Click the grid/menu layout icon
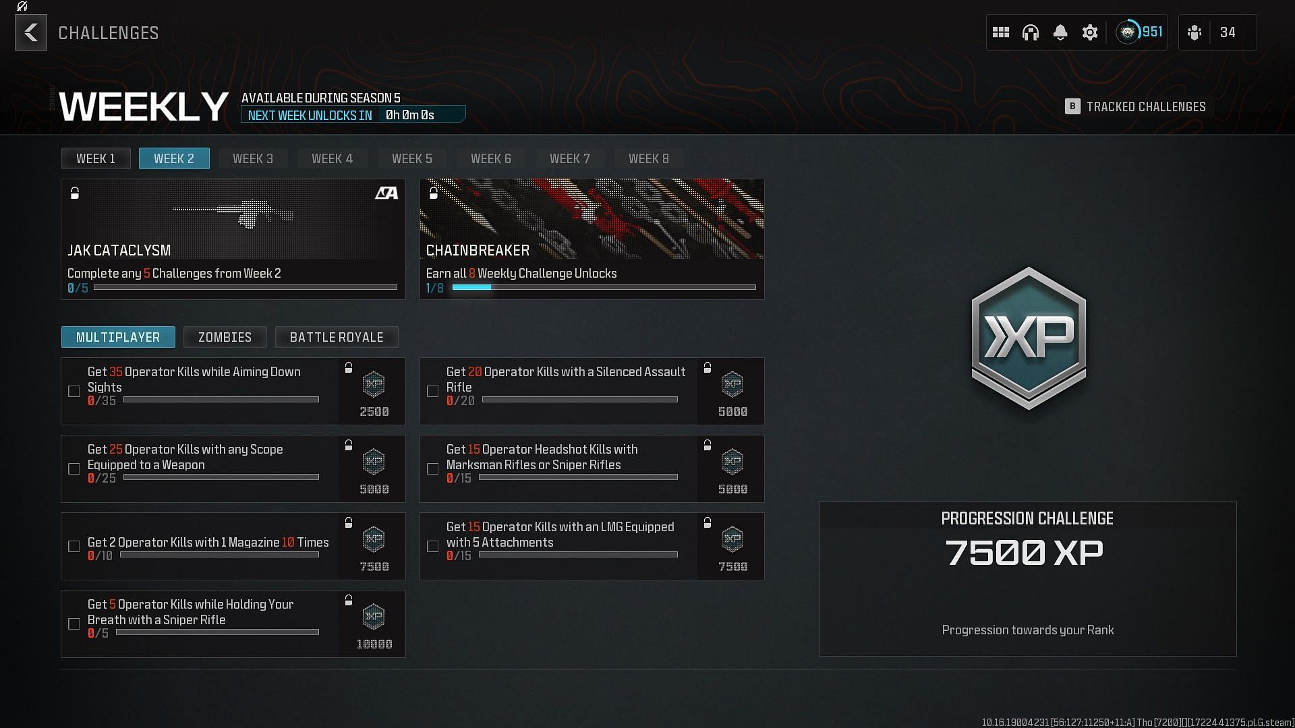This screenshot has width=1295, height=728. pyautogui.click(x=1001, y=32)
